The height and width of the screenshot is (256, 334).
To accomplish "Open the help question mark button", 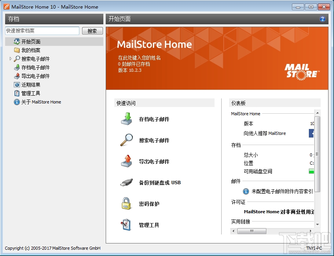I will pos(323,18).
